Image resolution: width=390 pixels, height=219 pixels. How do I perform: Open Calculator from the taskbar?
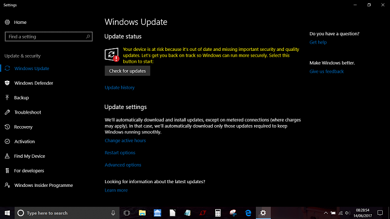tap(218, 213)
